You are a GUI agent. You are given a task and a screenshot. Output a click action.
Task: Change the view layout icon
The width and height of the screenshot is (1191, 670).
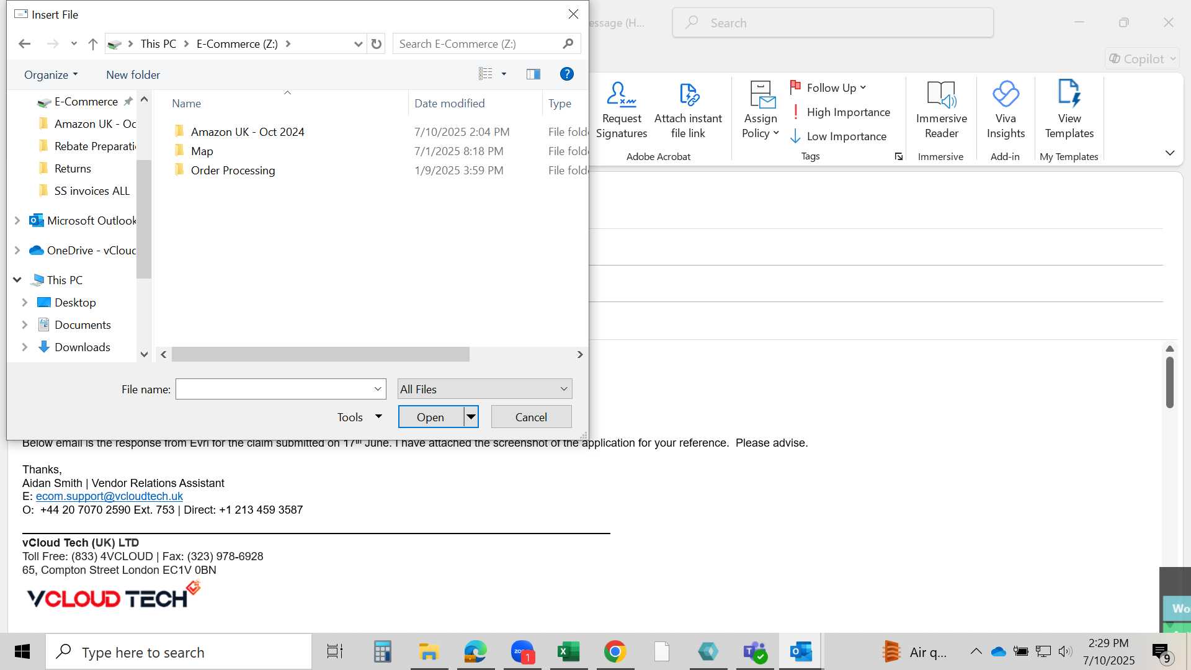pos(486,74)
